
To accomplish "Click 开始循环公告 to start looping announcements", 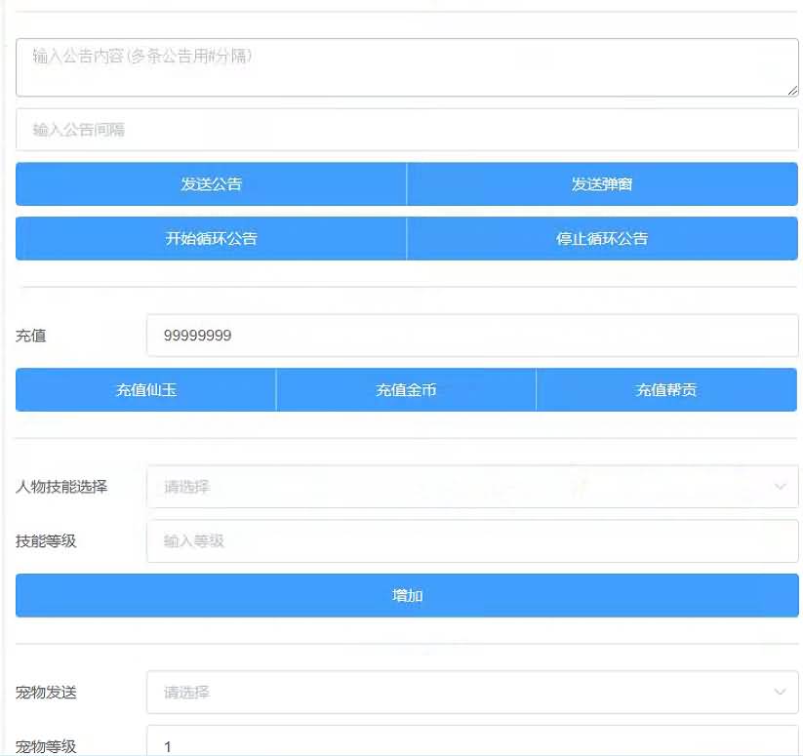I will pos(210,238).
